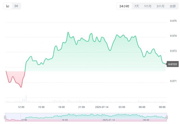Image resolution: width=180 pixels, height=124 pixels.
Task: Click the 0.075 price axis label
Action: tap(173, 21)
